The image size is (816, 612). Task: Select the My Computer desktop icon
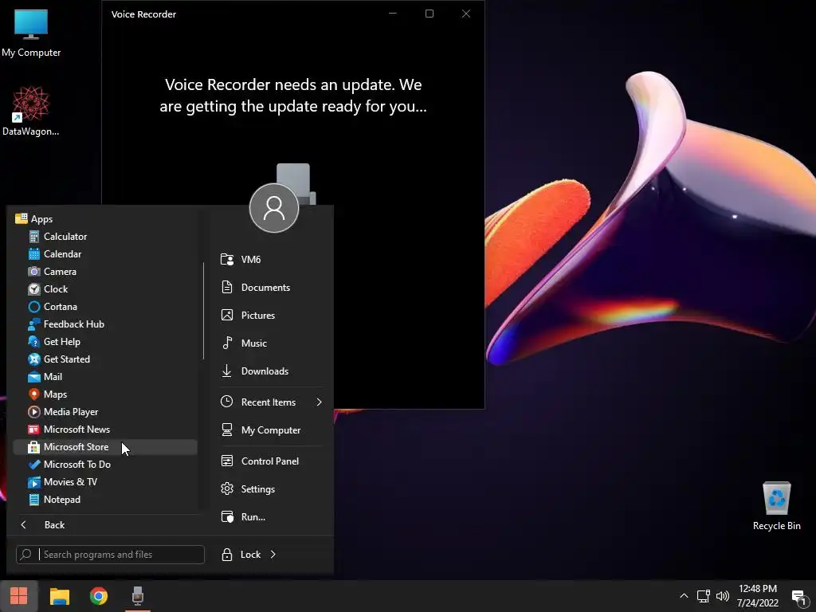pyautogui.click(x=31, y=32)
